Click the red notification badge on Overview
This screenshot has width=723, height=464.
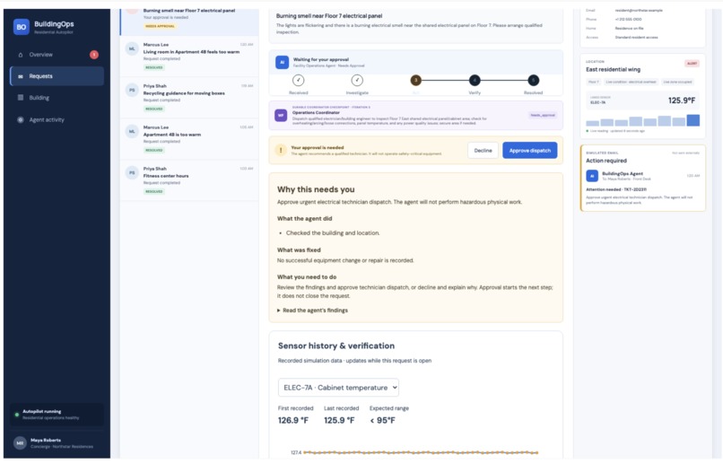click(x=94, y=55)
